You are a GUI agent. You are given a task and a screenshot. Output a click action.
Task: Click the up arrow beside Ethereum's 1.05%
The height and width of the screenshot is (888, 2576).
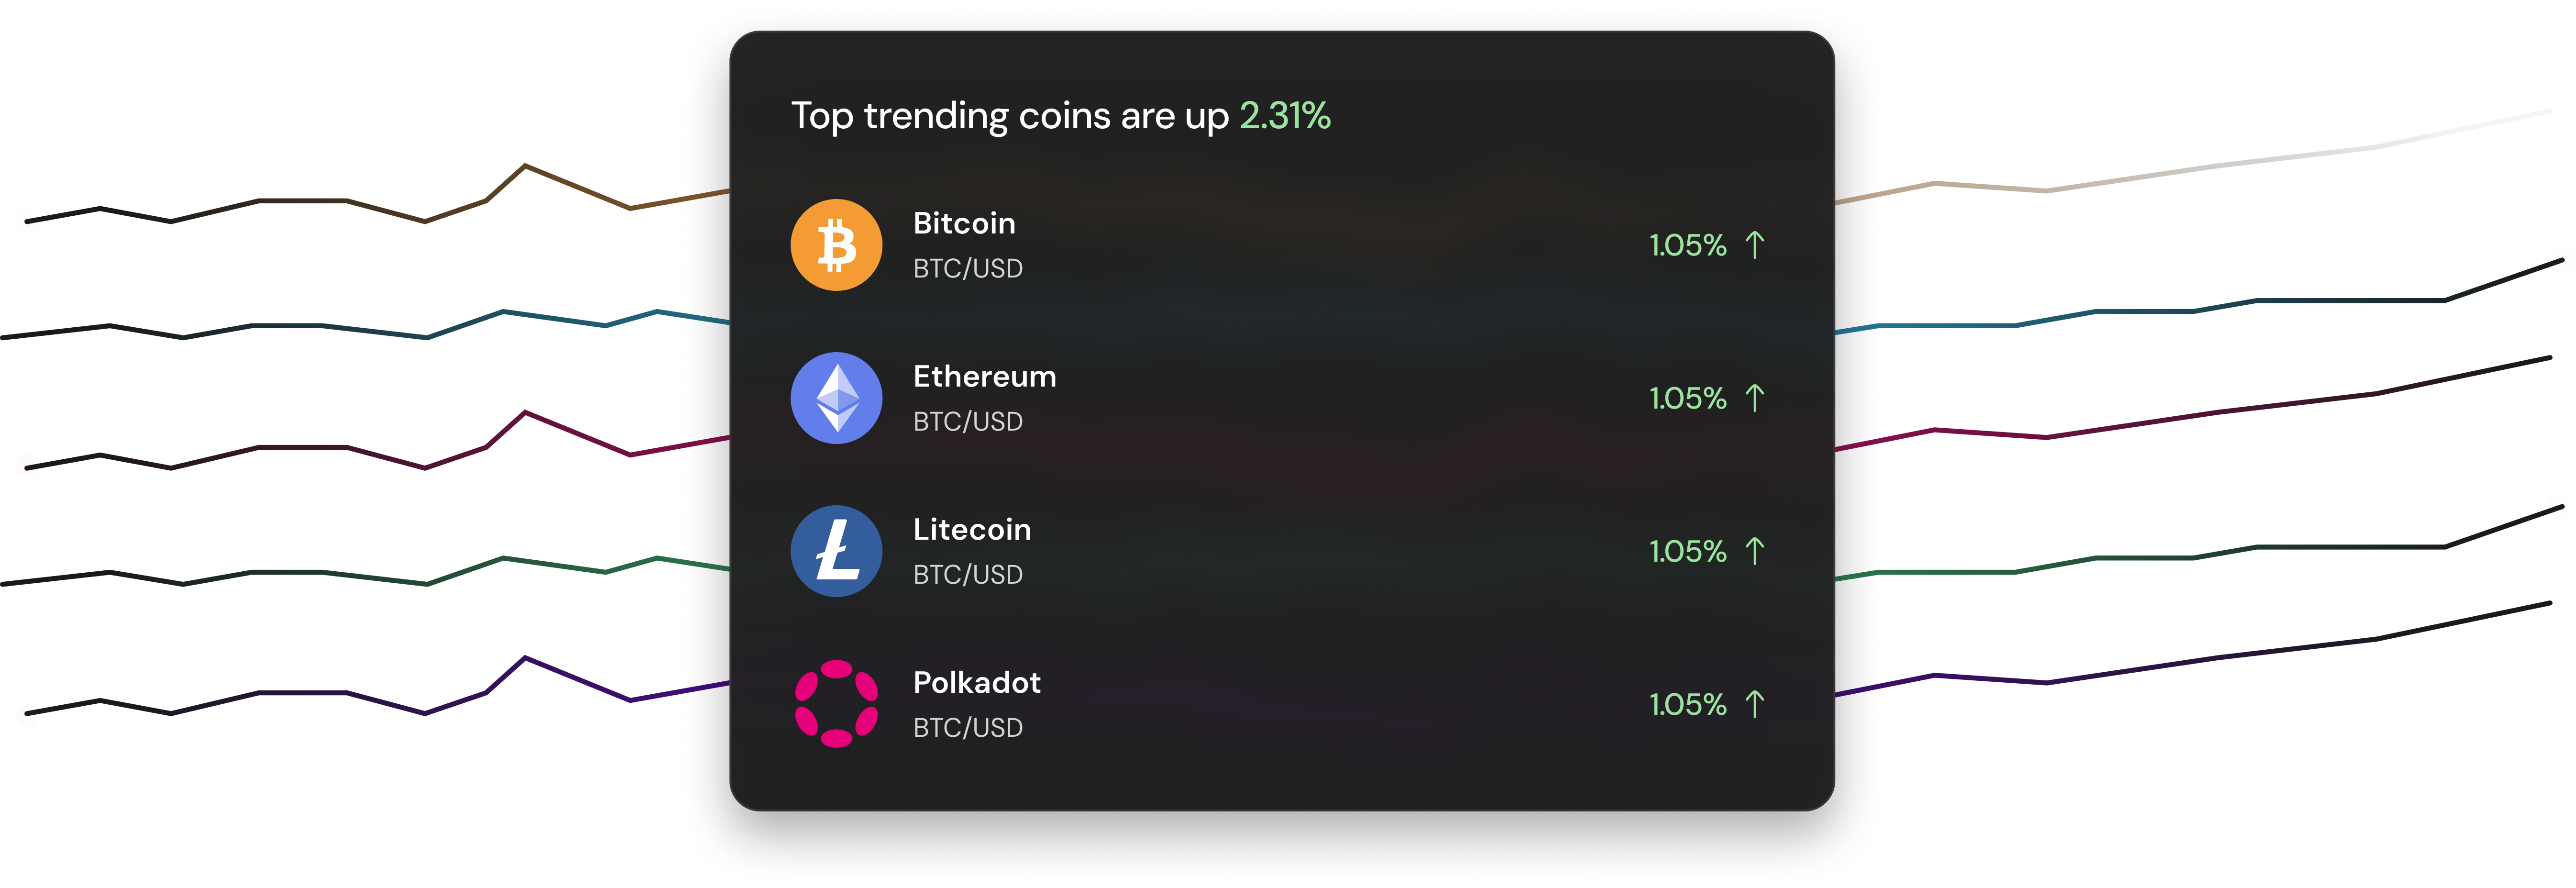pos(1755,398)
